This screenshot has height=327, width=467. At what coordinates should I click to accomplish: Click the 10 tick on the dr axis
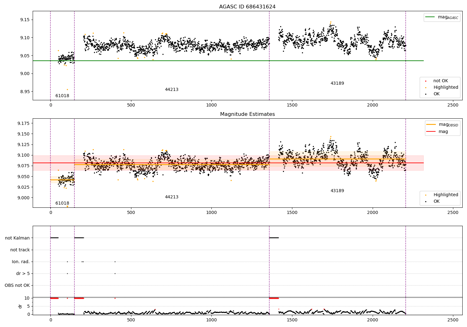click(27, 298)
